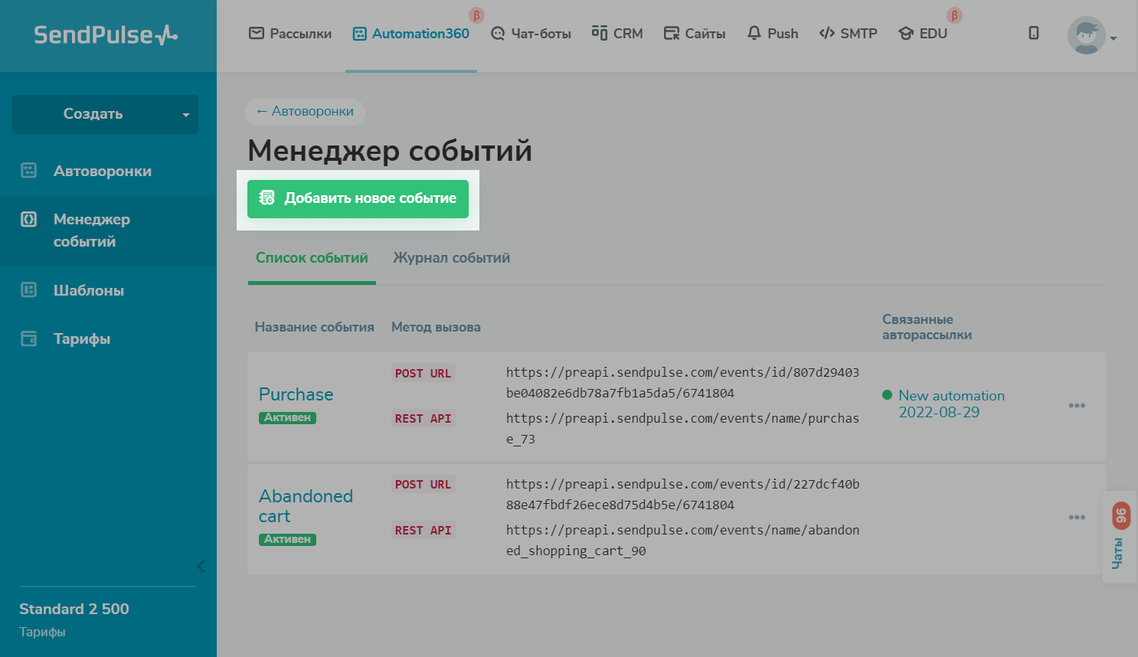This screenshot has height=657, width=1138.
Task: Click the Abandoned cart REST API label
Action: click(x=423, y=531)
